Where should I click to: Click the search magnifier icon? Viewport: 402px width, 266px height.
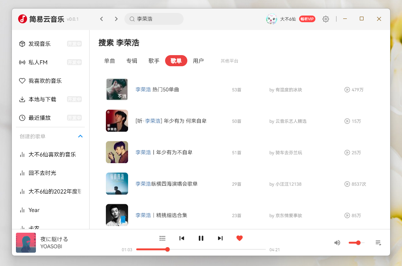coord(132,19)
